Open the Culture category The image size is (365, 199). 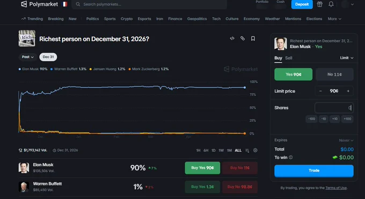(232, 19)
